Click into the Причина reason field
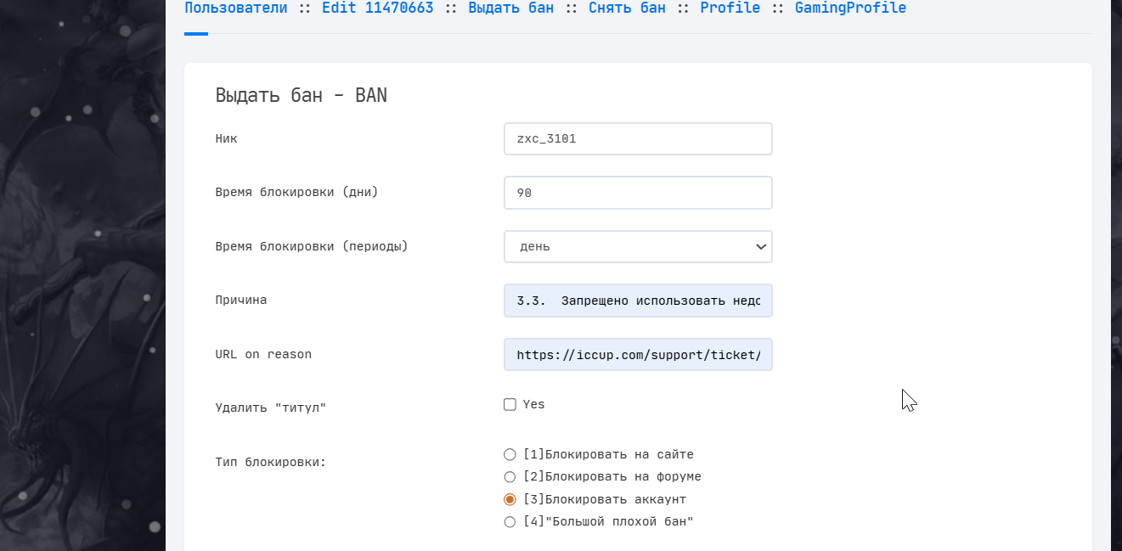 [x=638, y=301]
